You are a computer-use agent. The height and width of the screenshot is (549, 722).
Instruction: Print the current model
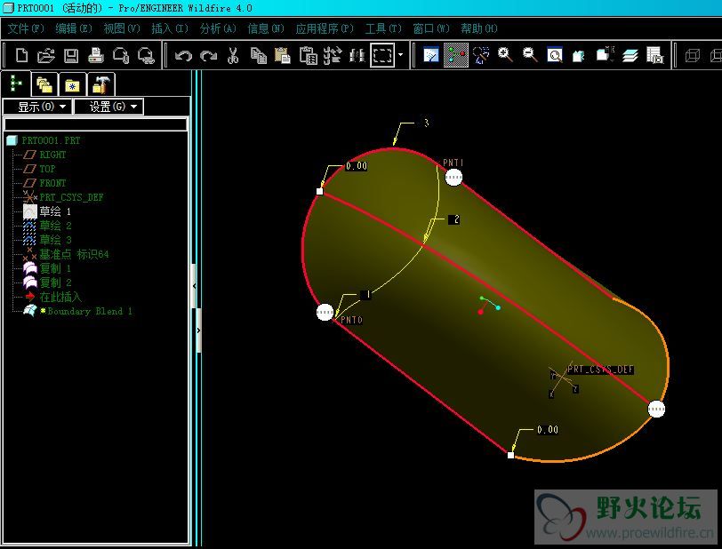pyautogui.click(x=96, y=56)
